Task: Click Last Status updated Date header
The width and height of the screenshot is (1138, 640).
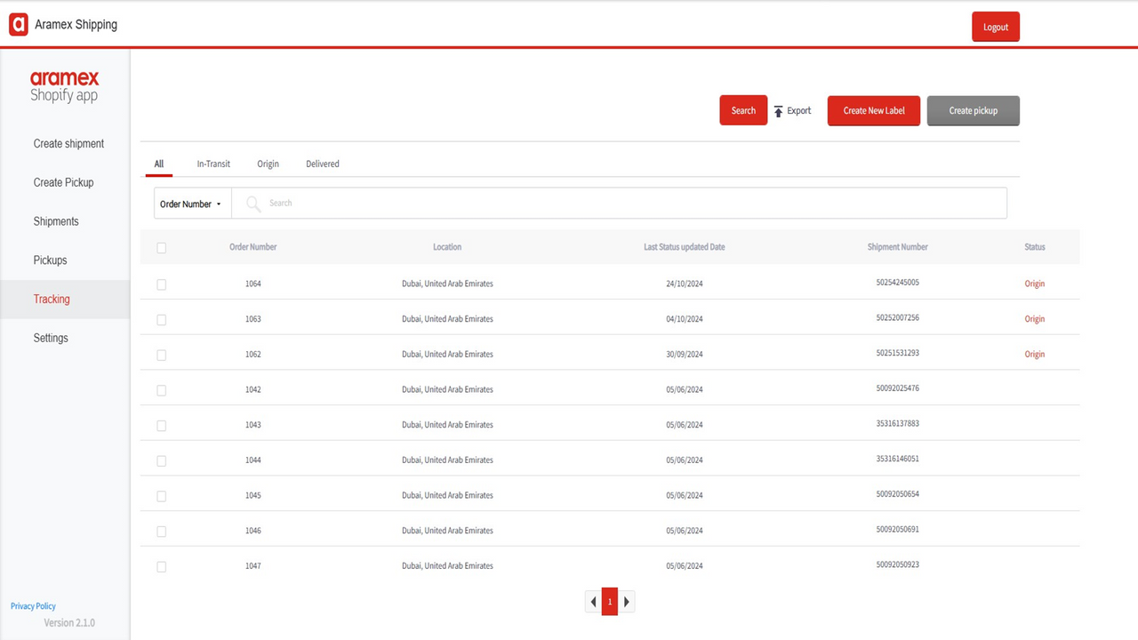Action: click(685, 247)
